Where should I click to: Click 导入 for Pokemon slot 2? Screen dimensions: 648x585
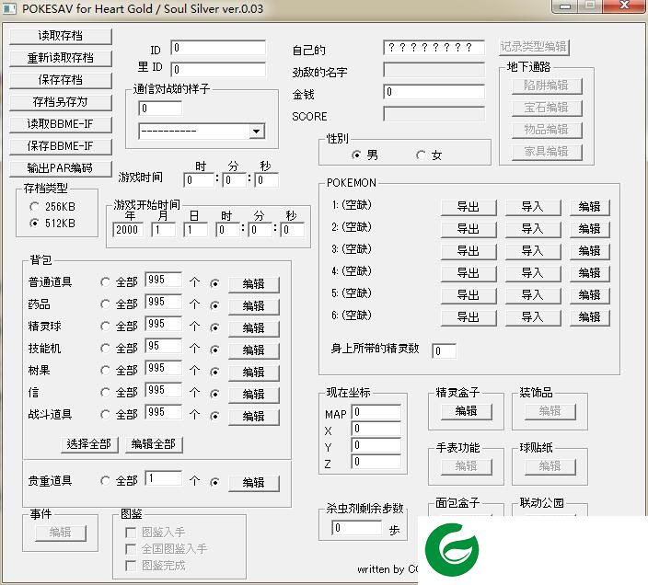pyautogui.click(x=533, y=229)
